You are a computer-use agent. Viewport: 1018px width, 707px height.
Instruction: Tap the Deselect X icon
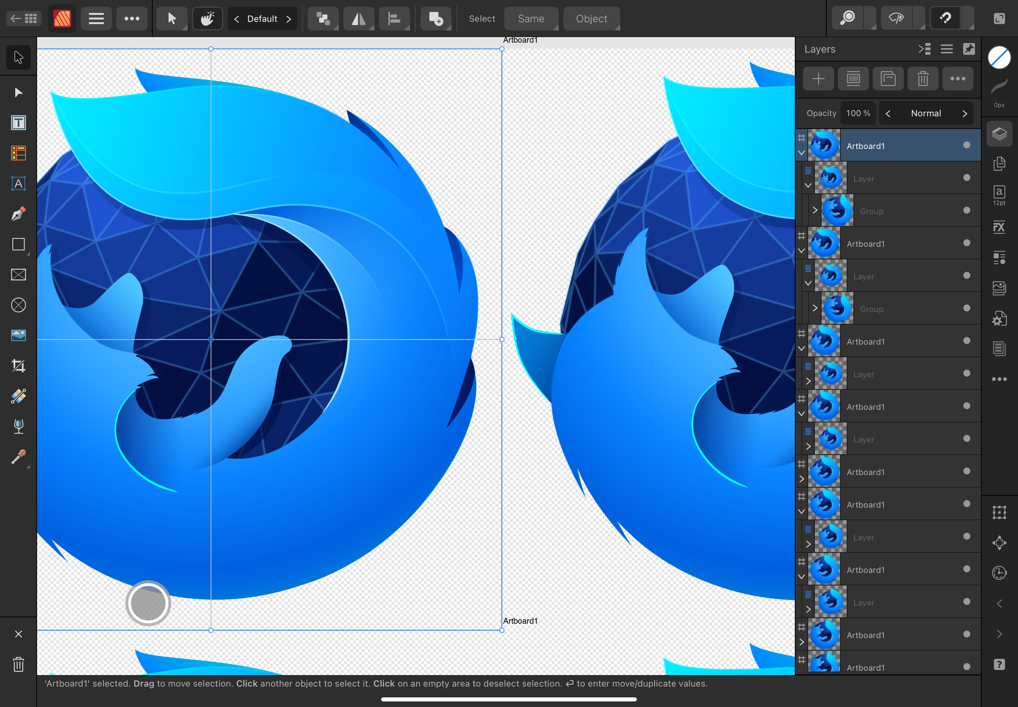pyautogui.click(x=18, y=634)
